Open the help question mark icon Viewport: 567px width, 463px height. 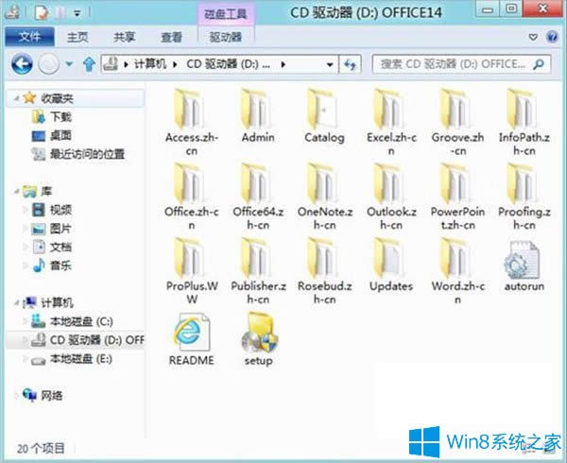[x=554, y=37]
